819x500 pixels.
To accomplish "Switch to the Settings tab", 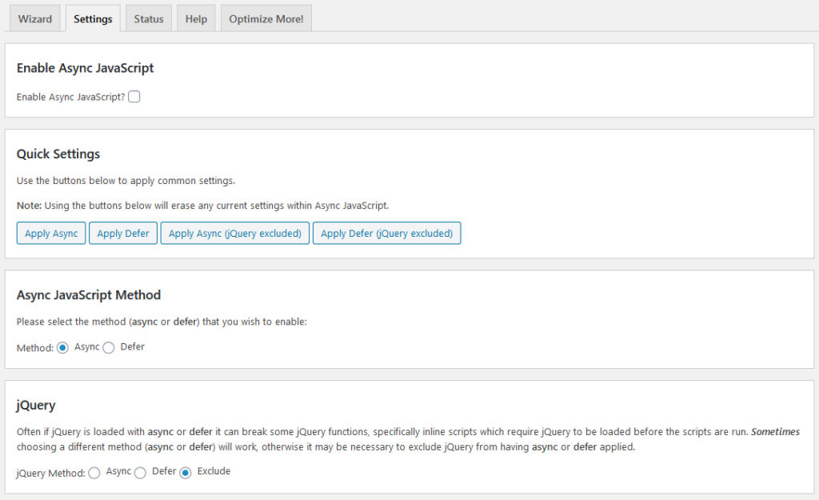I will pos(93,19).
